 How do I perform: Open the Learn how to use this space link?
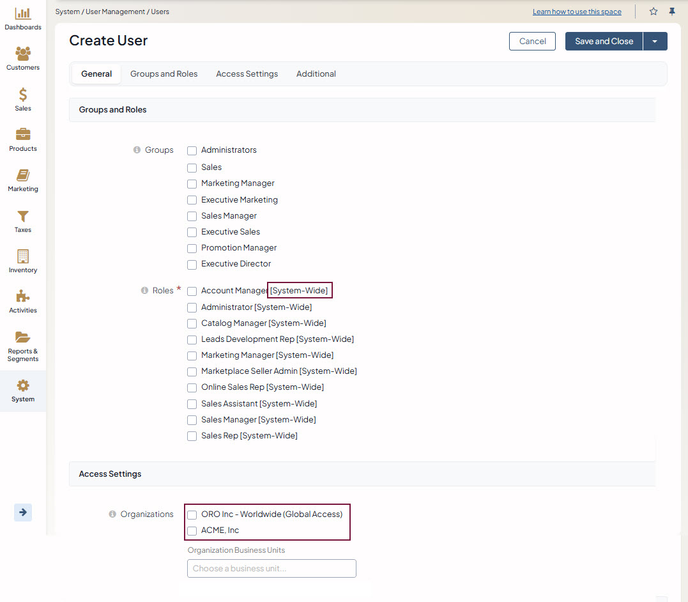[x=577, y=12]
